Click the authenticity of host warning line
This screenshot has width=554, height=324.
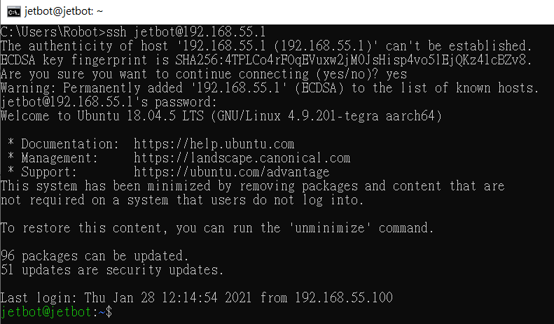pyautogui.click(x=266, y=46)
